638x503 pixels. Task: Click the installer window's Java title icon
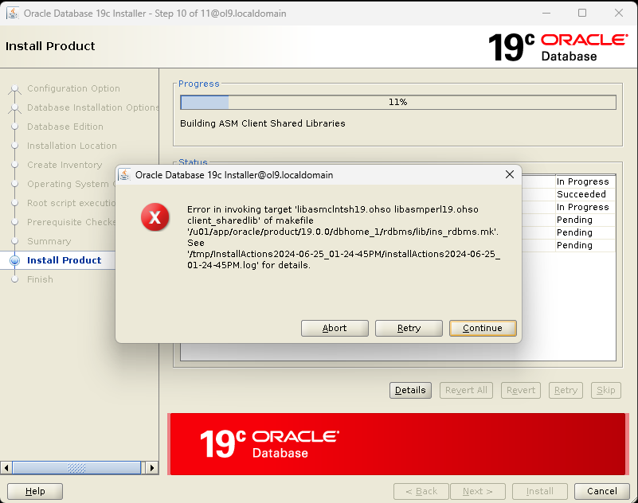(13, 14)
